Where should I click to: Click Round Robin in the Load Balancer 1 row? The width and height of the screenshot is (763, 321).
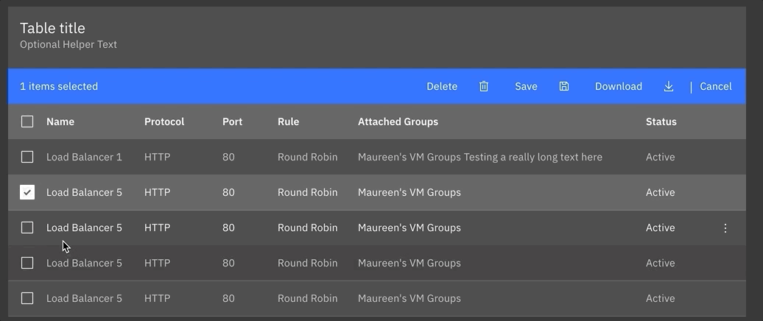(x=308, y=157)
